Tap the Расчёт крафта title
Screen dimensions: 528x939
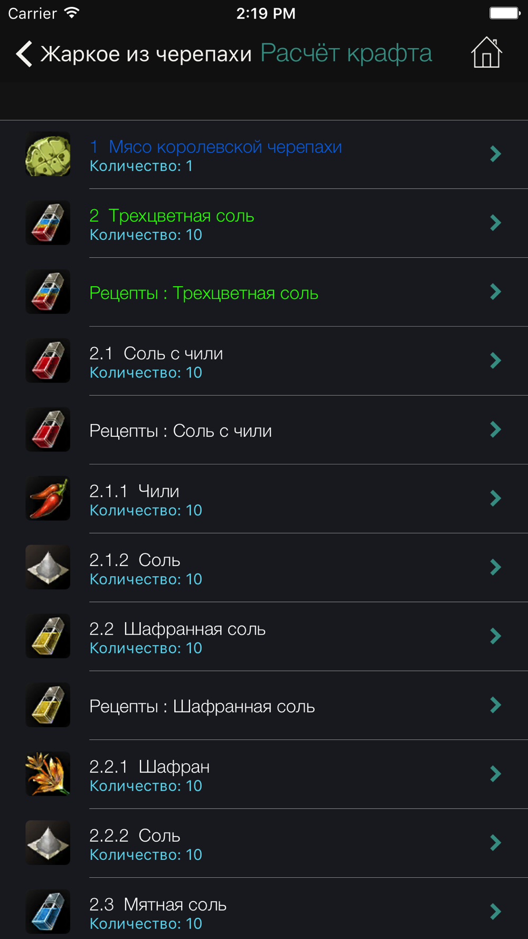(346, 53)
